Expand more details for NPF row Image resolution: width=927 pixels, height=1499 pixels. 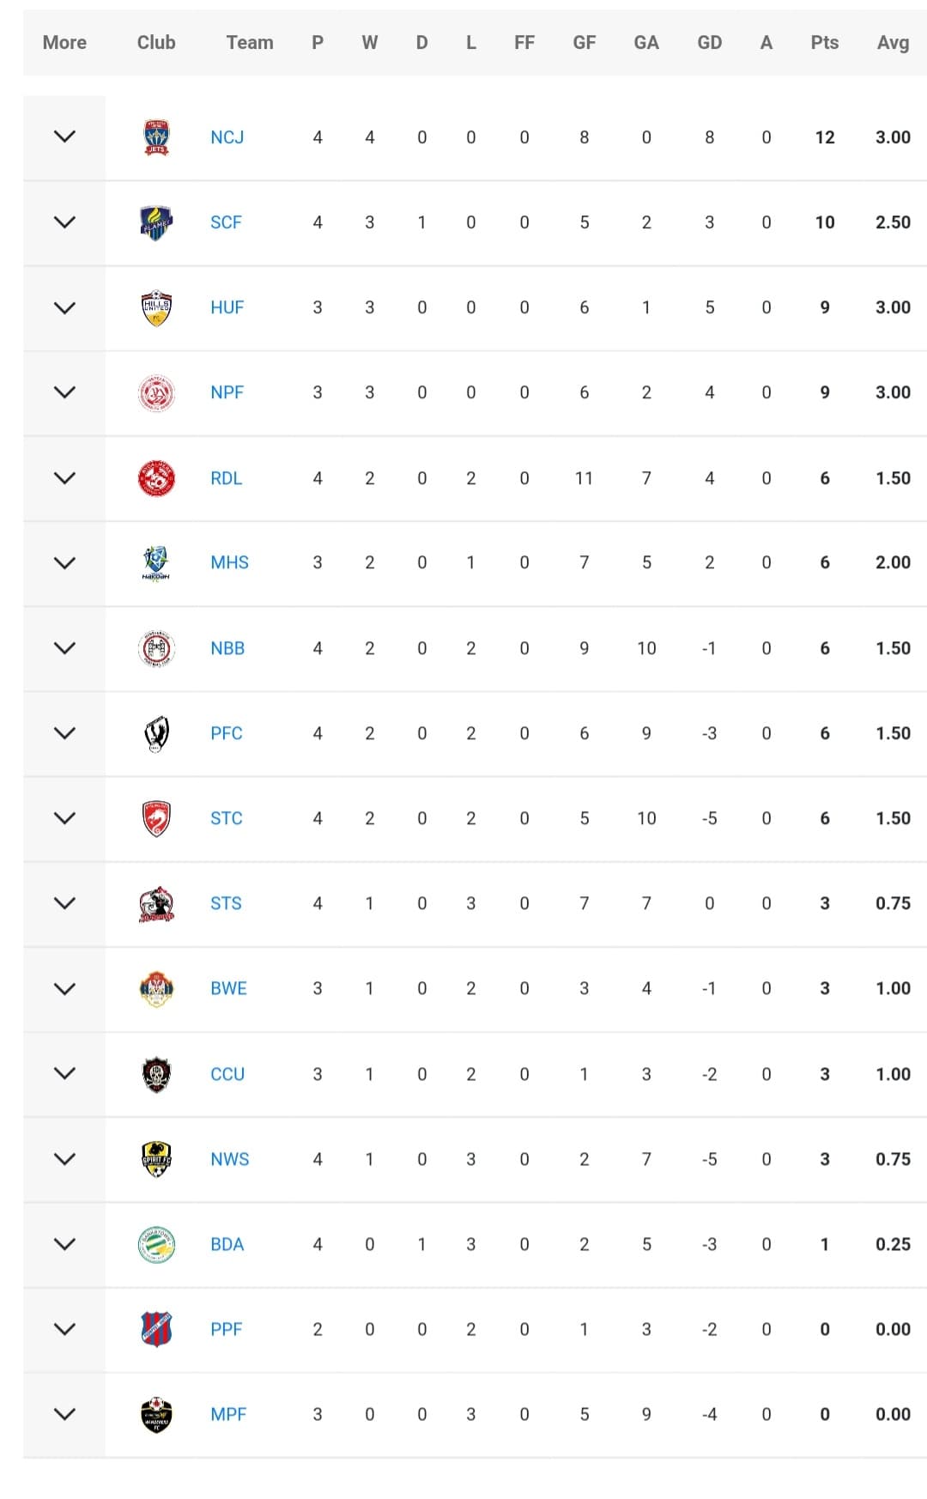64,392
